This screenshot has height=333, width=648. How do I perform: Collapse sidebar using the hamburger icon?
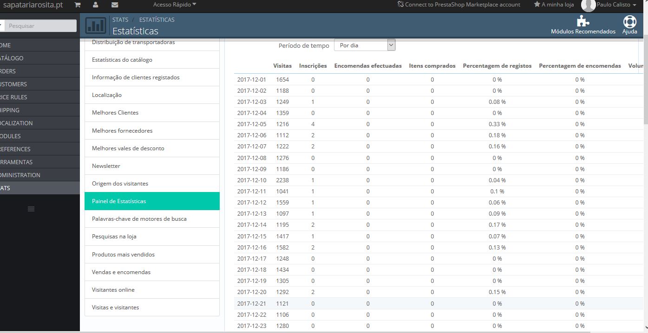[31, 209]
